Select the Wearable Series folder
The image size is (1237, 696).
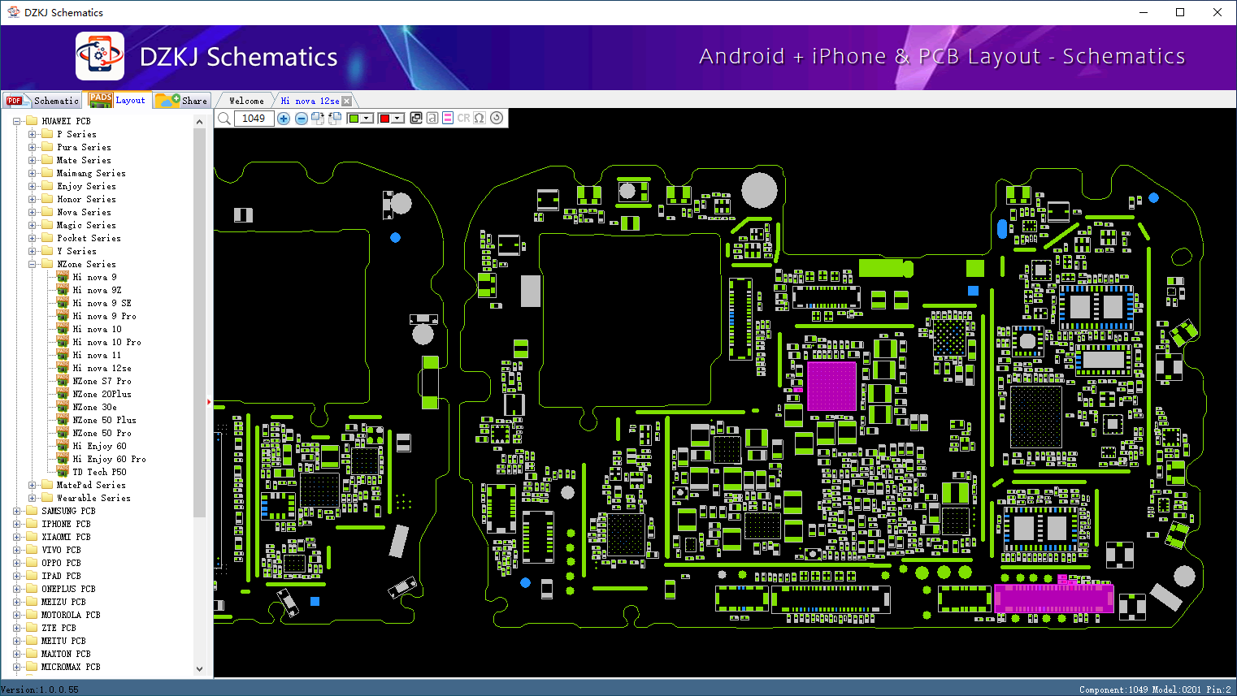(93, 498)
